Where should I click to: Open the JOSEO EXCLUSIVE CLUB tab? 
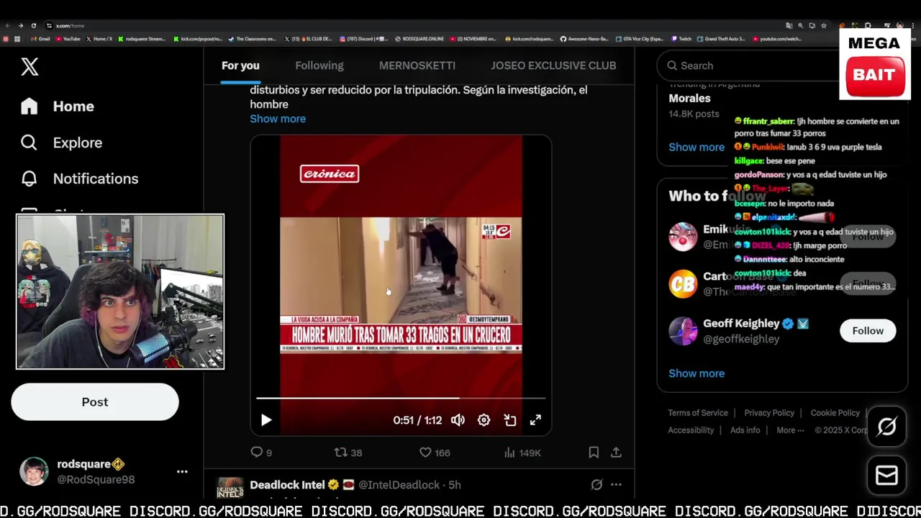(553, 65)
